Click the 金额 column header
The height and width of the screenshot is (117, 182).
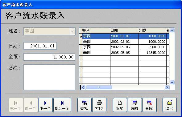[152, 30]
